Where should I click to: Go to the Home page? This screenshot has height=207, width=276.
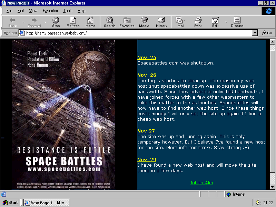(x=90, y=22)
